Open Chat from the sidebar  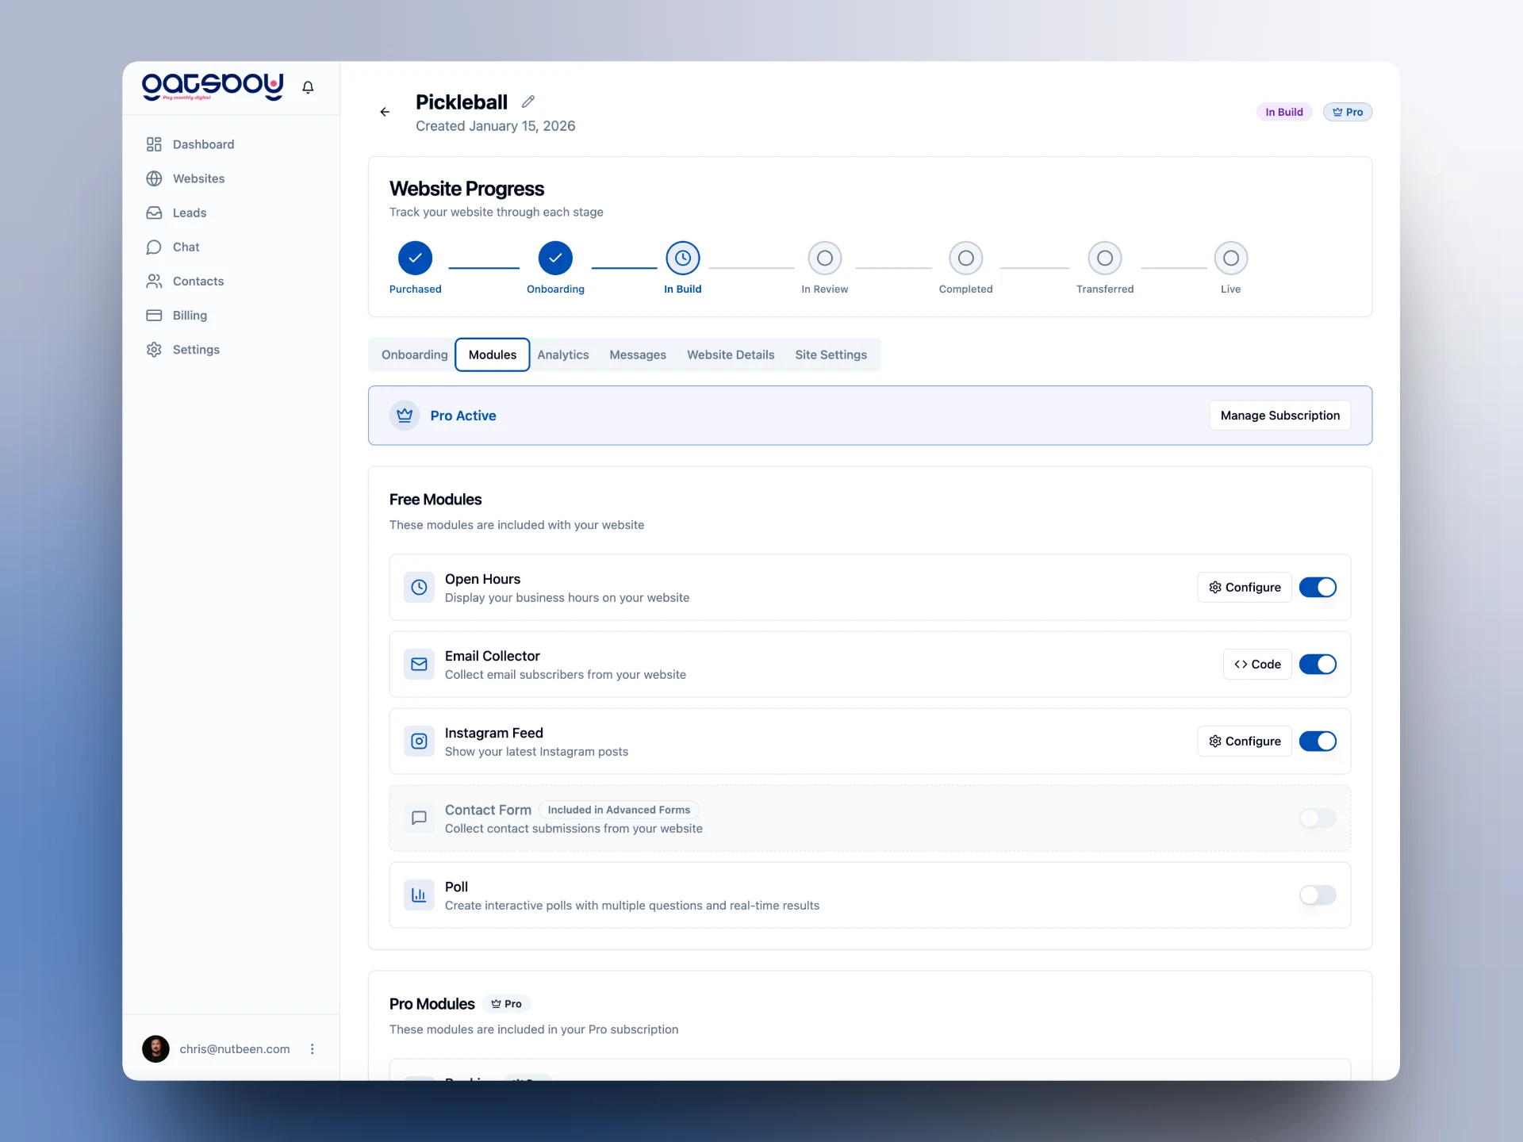pos(186,247)
